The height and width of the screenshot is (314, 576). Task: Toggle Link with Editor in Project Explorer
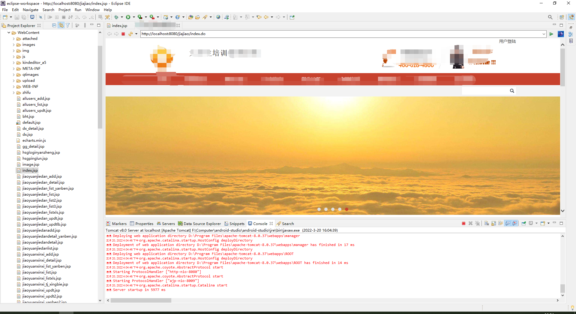(x=61, y=25)
